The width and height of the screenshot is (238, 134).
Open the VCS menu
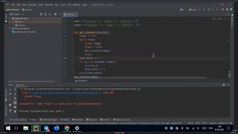tap(69, 5)
